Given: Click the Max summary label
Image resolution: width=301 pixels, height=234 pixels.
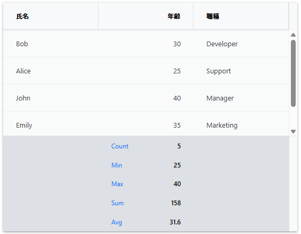Looking at the screenshot, I should 117,184.
